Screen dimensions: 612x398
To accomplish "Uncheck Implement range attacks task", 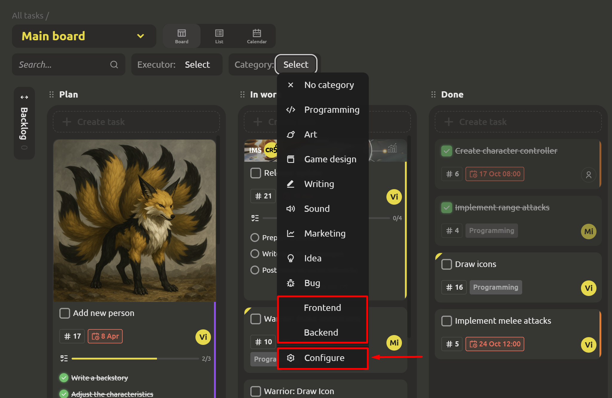I will (x=447, y=208).
